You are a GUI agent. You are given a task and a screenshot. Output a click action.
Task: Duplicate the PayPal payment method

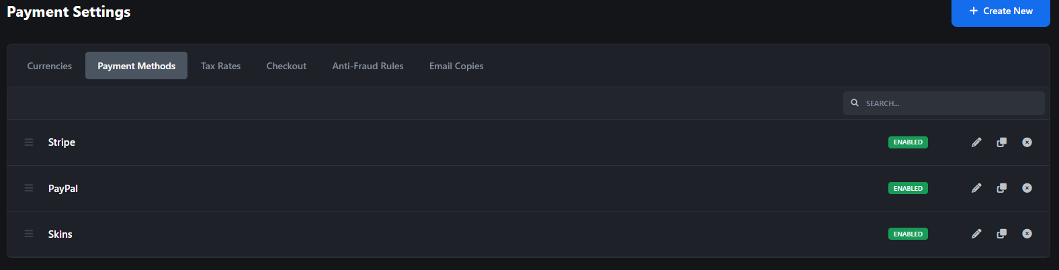tap(1002, 188)
